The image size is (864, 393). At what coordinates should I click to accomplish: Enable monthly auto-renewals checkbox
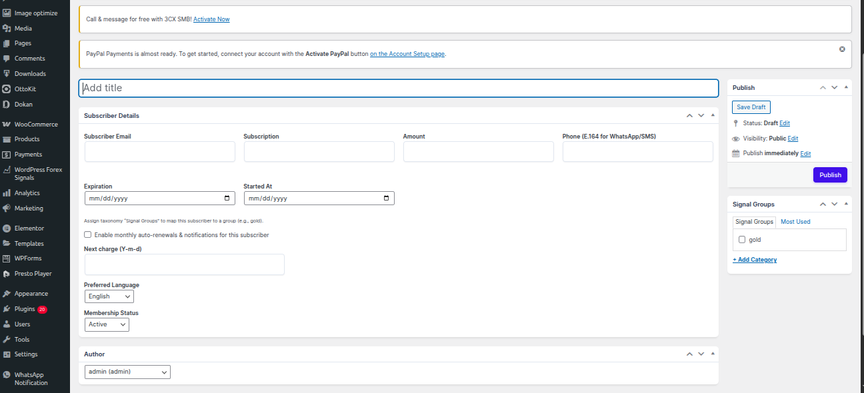click(x=88, y=235)
